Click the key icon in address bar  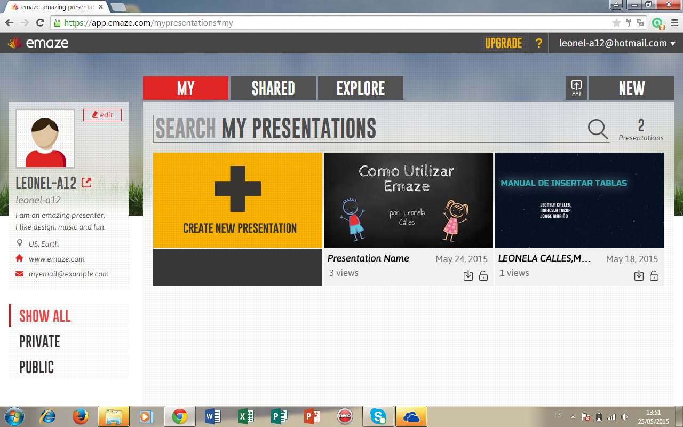629,23
